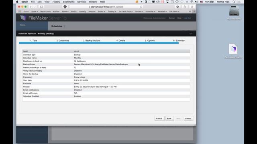The height and width of the screenshot is (144, 257).
Task: Open the bookmarks grid icon in favorites bar
Action: coord(20,12)
